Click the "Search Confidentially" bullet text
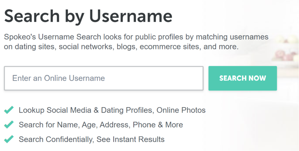Screen dimensions: 299x151 click(x=56, y=139)
